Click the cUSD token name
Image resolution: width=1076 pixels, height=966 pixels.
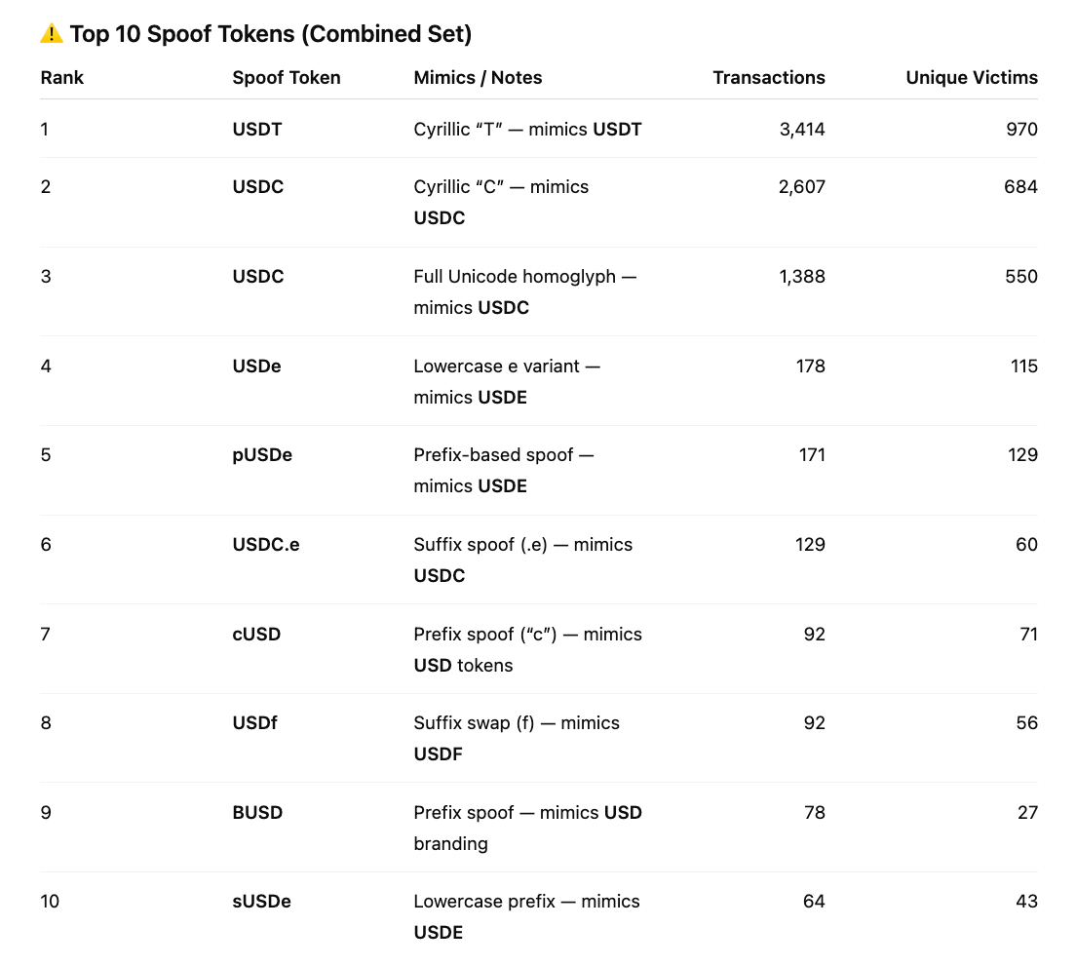click(256, 635)
